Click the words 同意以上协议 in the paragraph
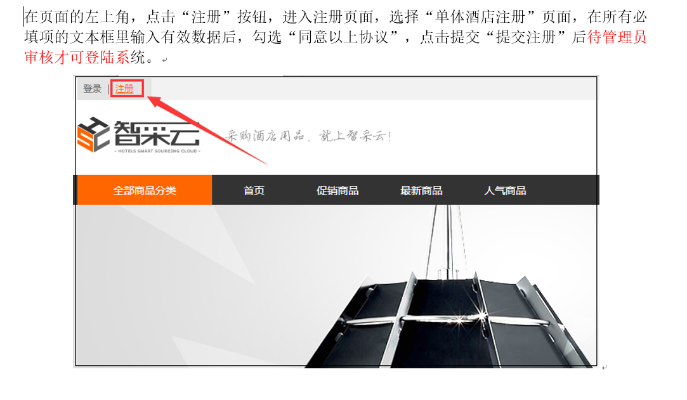Screen dimensions: 687x400 pos(344,37)
